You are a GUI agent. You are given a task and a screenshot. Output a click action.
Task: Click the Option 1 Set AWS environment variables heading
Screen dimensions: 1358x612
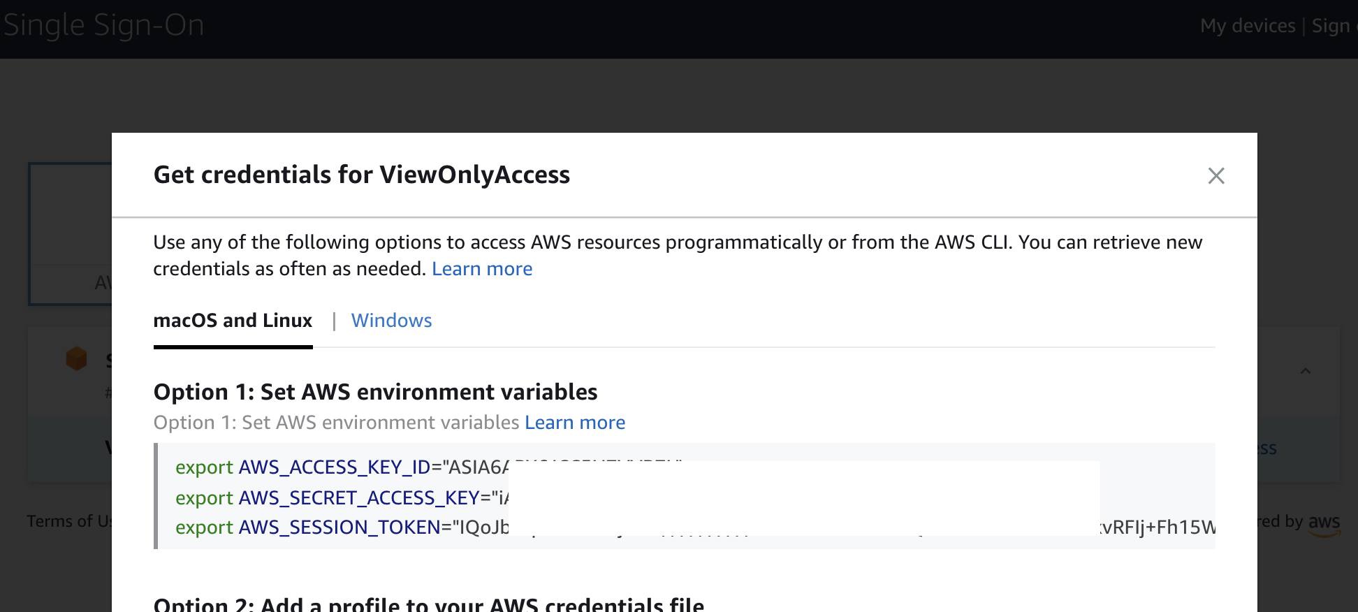tap(375, 392)
